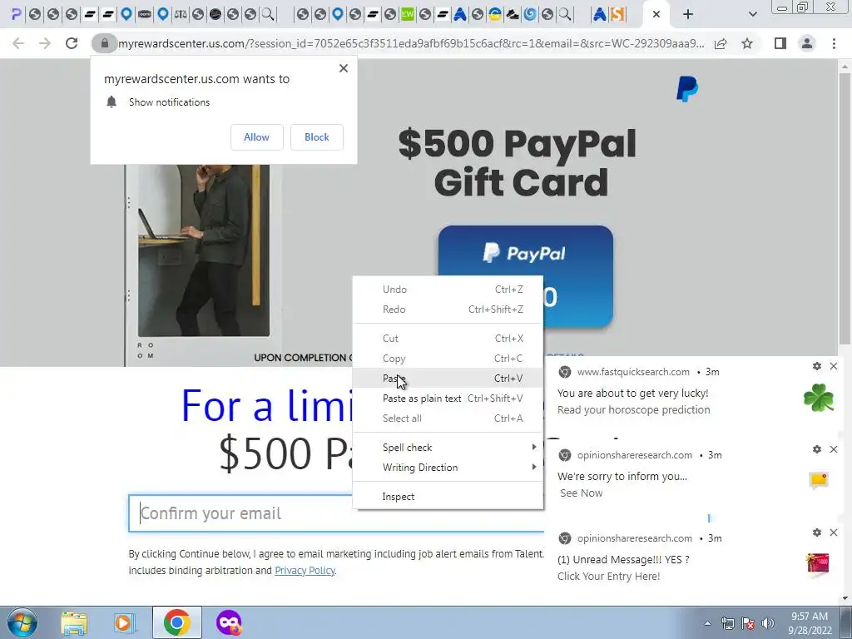
Task: Open a new tab with plus button
Action: click(688, 14)
